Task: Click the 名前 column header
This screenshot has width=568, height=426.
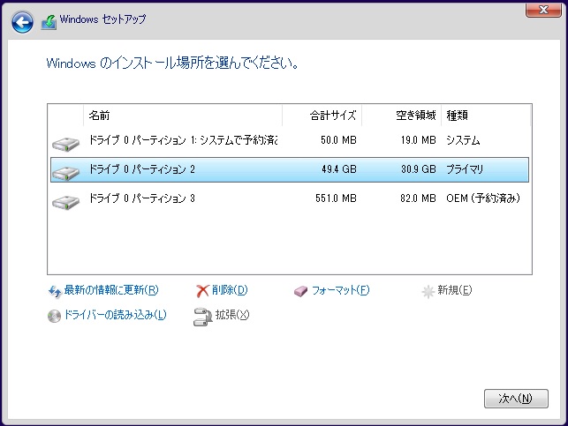Action: click(183, 116)
